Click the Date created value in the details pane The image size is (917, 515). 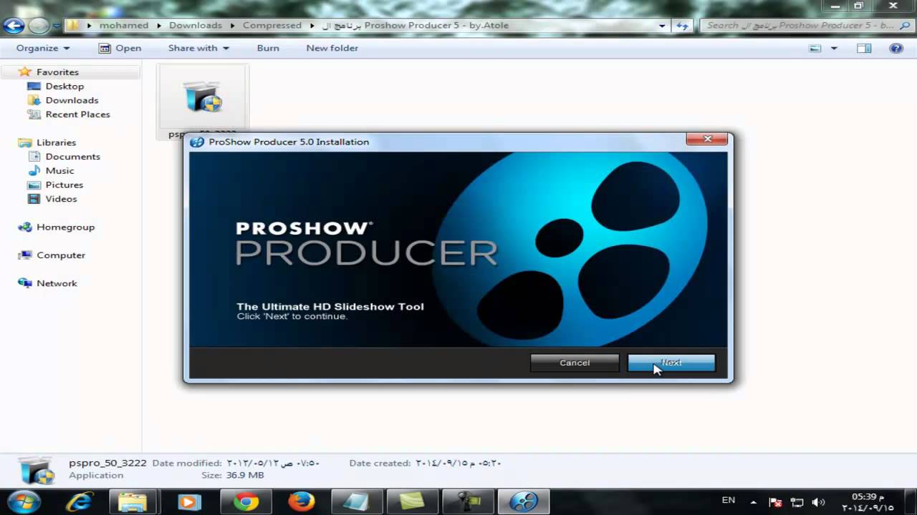coord(458,463)
